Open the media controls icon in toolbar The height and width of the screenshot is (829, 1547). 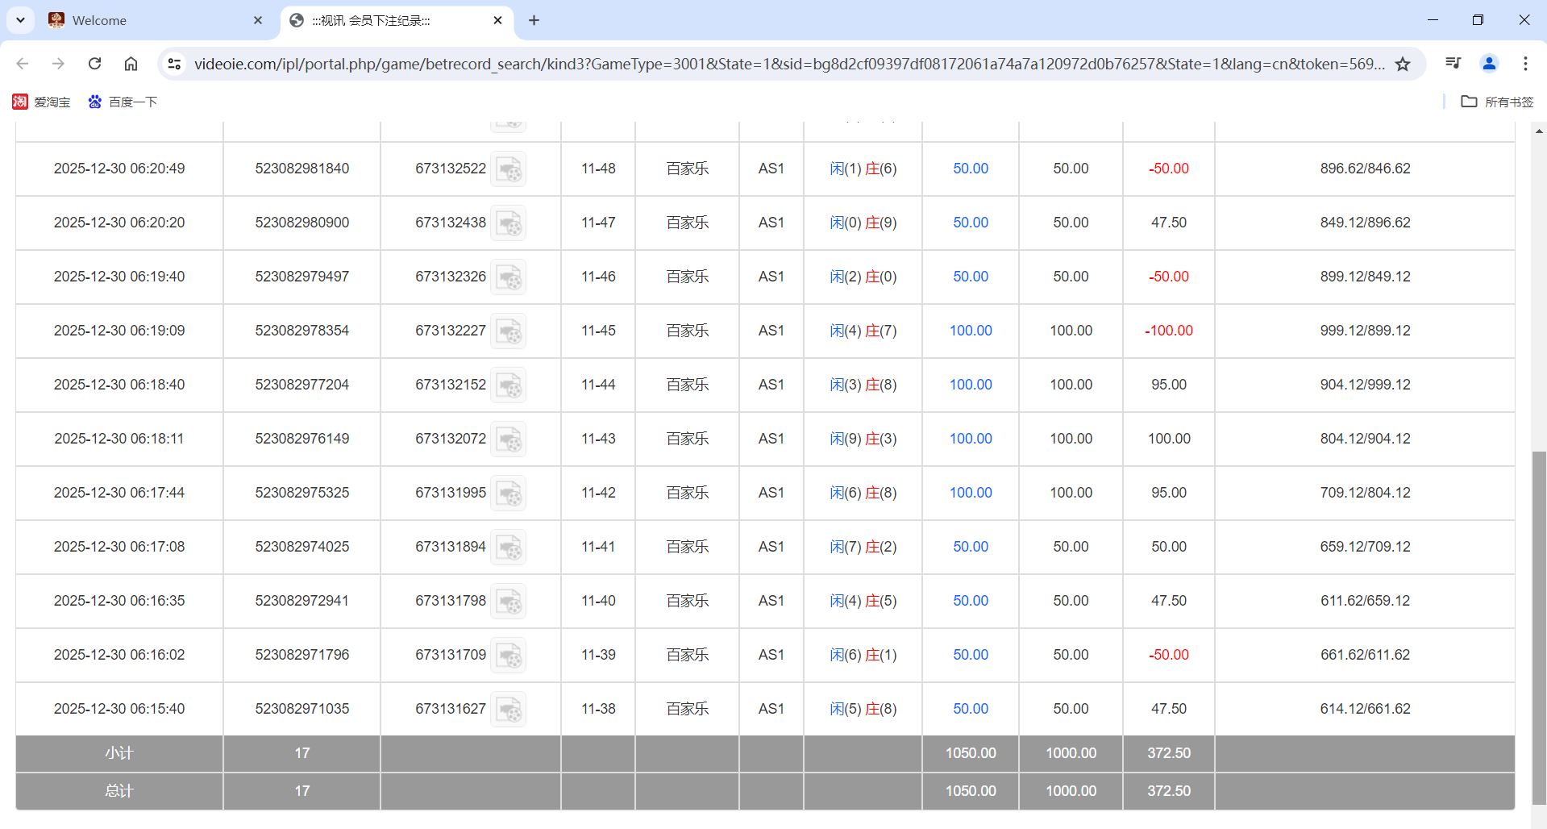click(x=1453, y=64)
